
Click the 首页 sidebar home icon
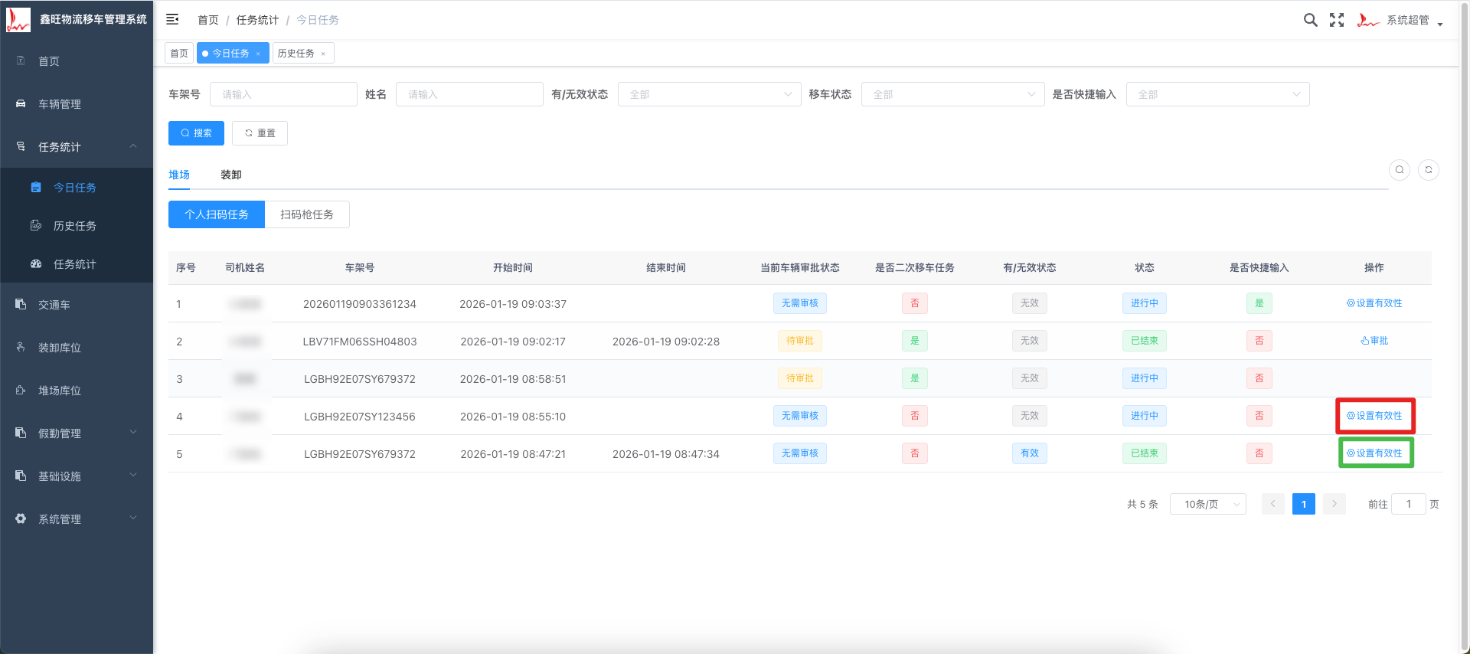pyautogui.click(x=21, y=60)
